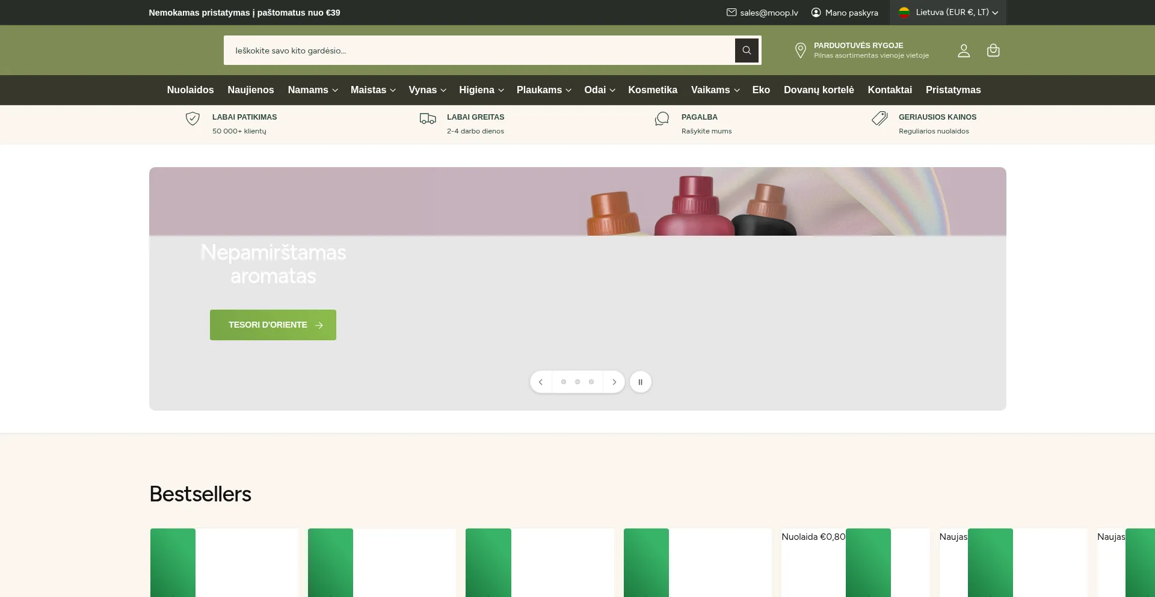Go to the next carousel slide
The height and width of the screenshot is (597, 1155).
pos(614,382)
